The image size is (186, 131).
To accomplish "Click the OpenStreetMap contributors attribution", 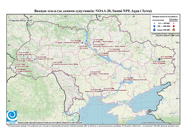I will pos(160,122).
